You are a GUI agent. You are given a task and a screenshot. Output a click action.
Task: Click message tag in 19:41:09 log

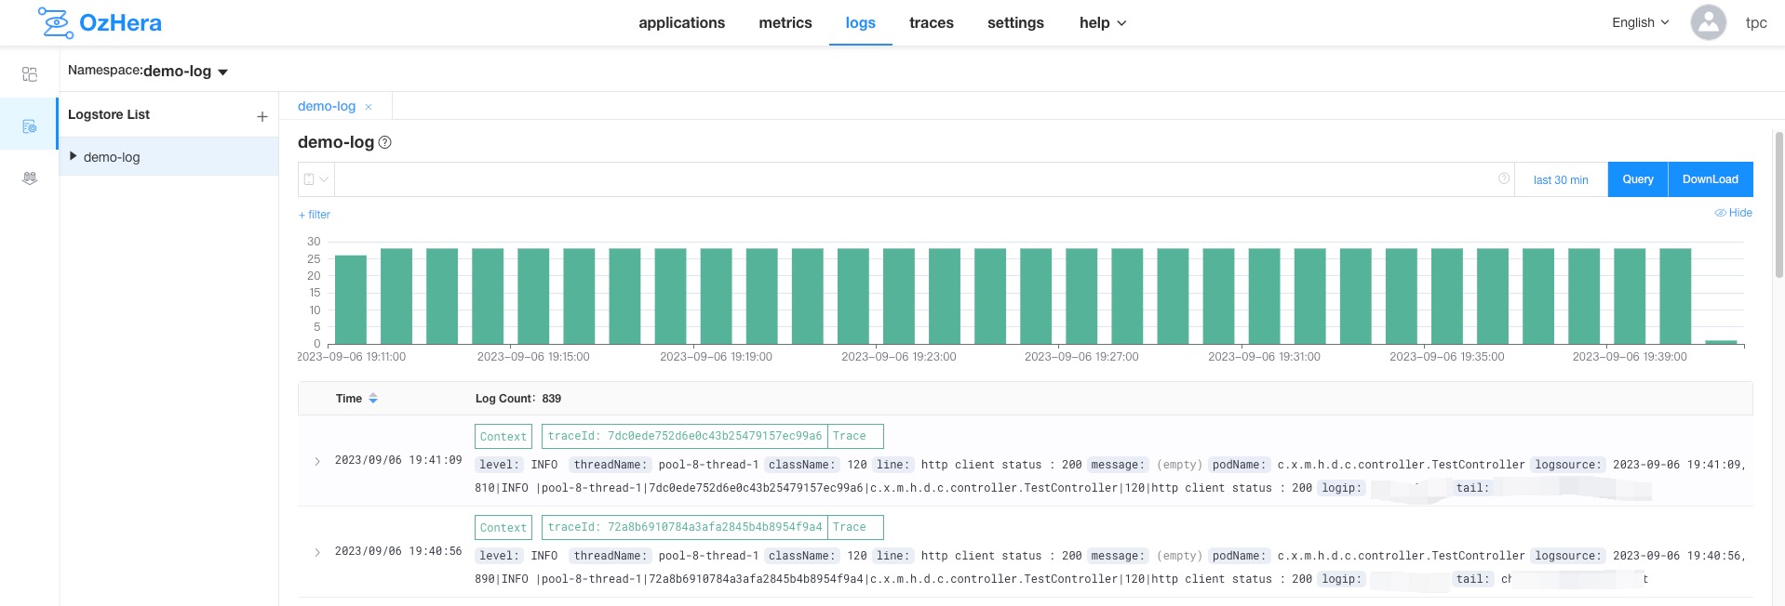(x=1119, y=465)
